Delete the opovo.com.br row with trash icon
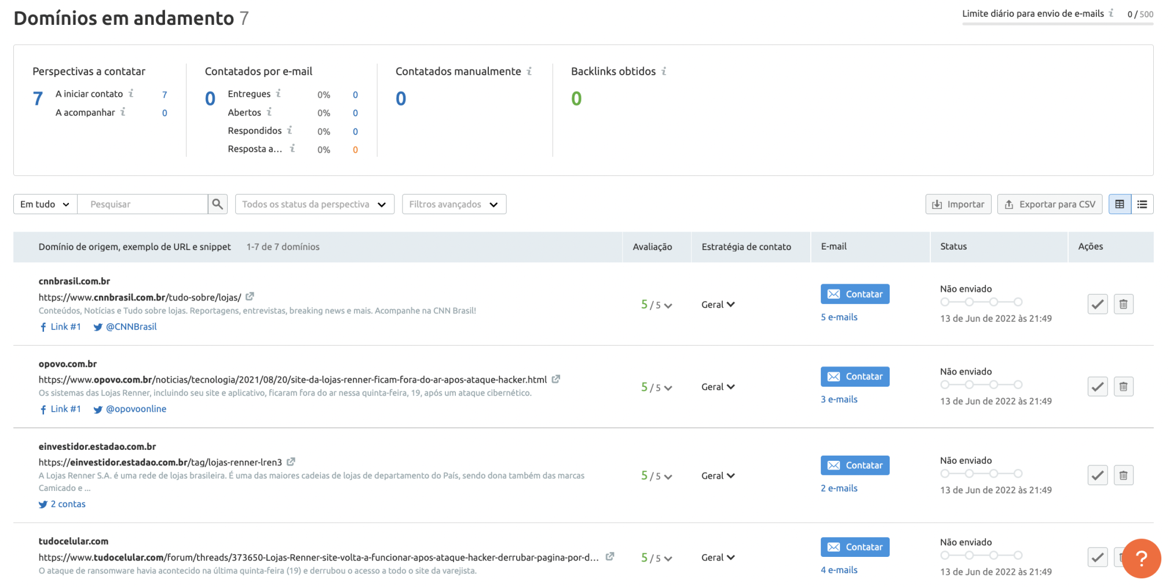1170x587 pixels. click(x=1123, y=387)
